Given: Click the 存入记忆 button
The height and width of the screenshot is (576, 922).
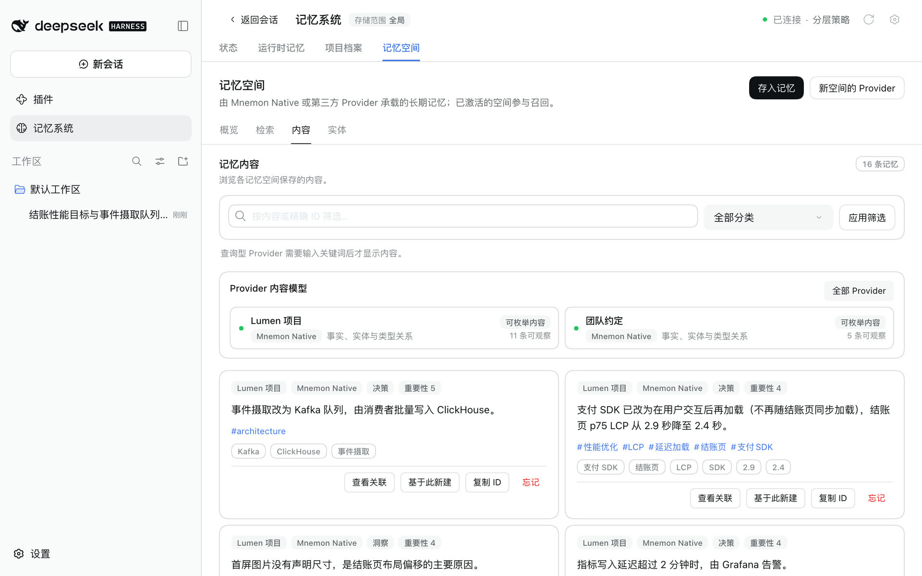Looking at the screenshot, I should tap(776, 88).
